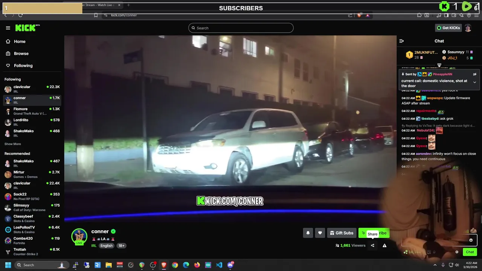The height and width of the screenshot is (271, 482).
Task: Open Discord from the taskbar
Action: [230, 265]
